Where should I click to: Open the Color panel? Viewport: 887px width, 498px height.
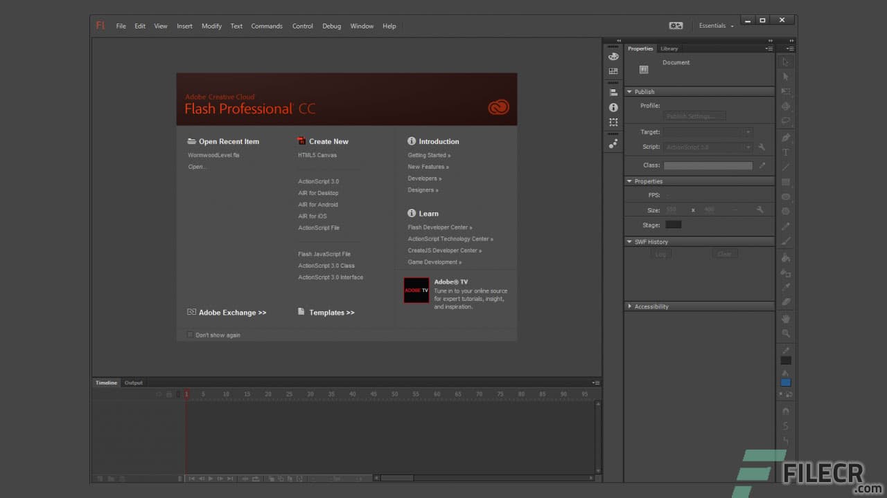(x=613, y=56)
